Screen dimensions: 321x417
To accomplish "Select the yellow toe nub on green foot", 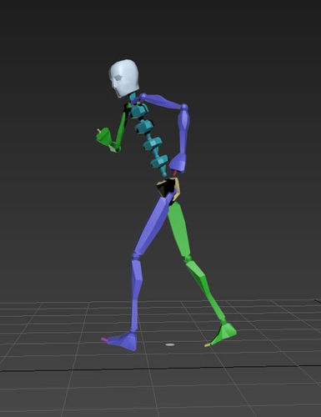I will (x=208, y=345).
